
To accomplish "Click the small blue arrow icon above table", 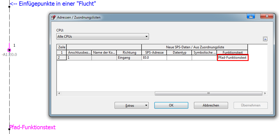I will pyautogui.click(x=265, y=39).
